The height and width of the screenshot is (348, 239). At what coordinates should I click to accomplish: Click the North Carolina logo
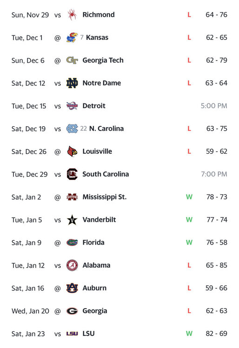tap(72, 129)
